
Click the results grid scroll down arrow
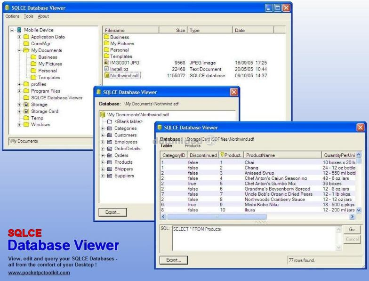pyautogui.click(x=359, y=210)
